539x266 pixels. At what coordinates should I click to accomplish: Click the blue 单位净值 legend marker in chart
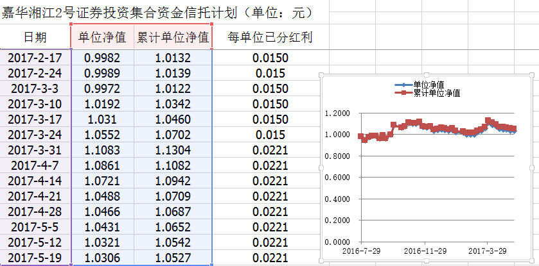[x=402, y=85]
